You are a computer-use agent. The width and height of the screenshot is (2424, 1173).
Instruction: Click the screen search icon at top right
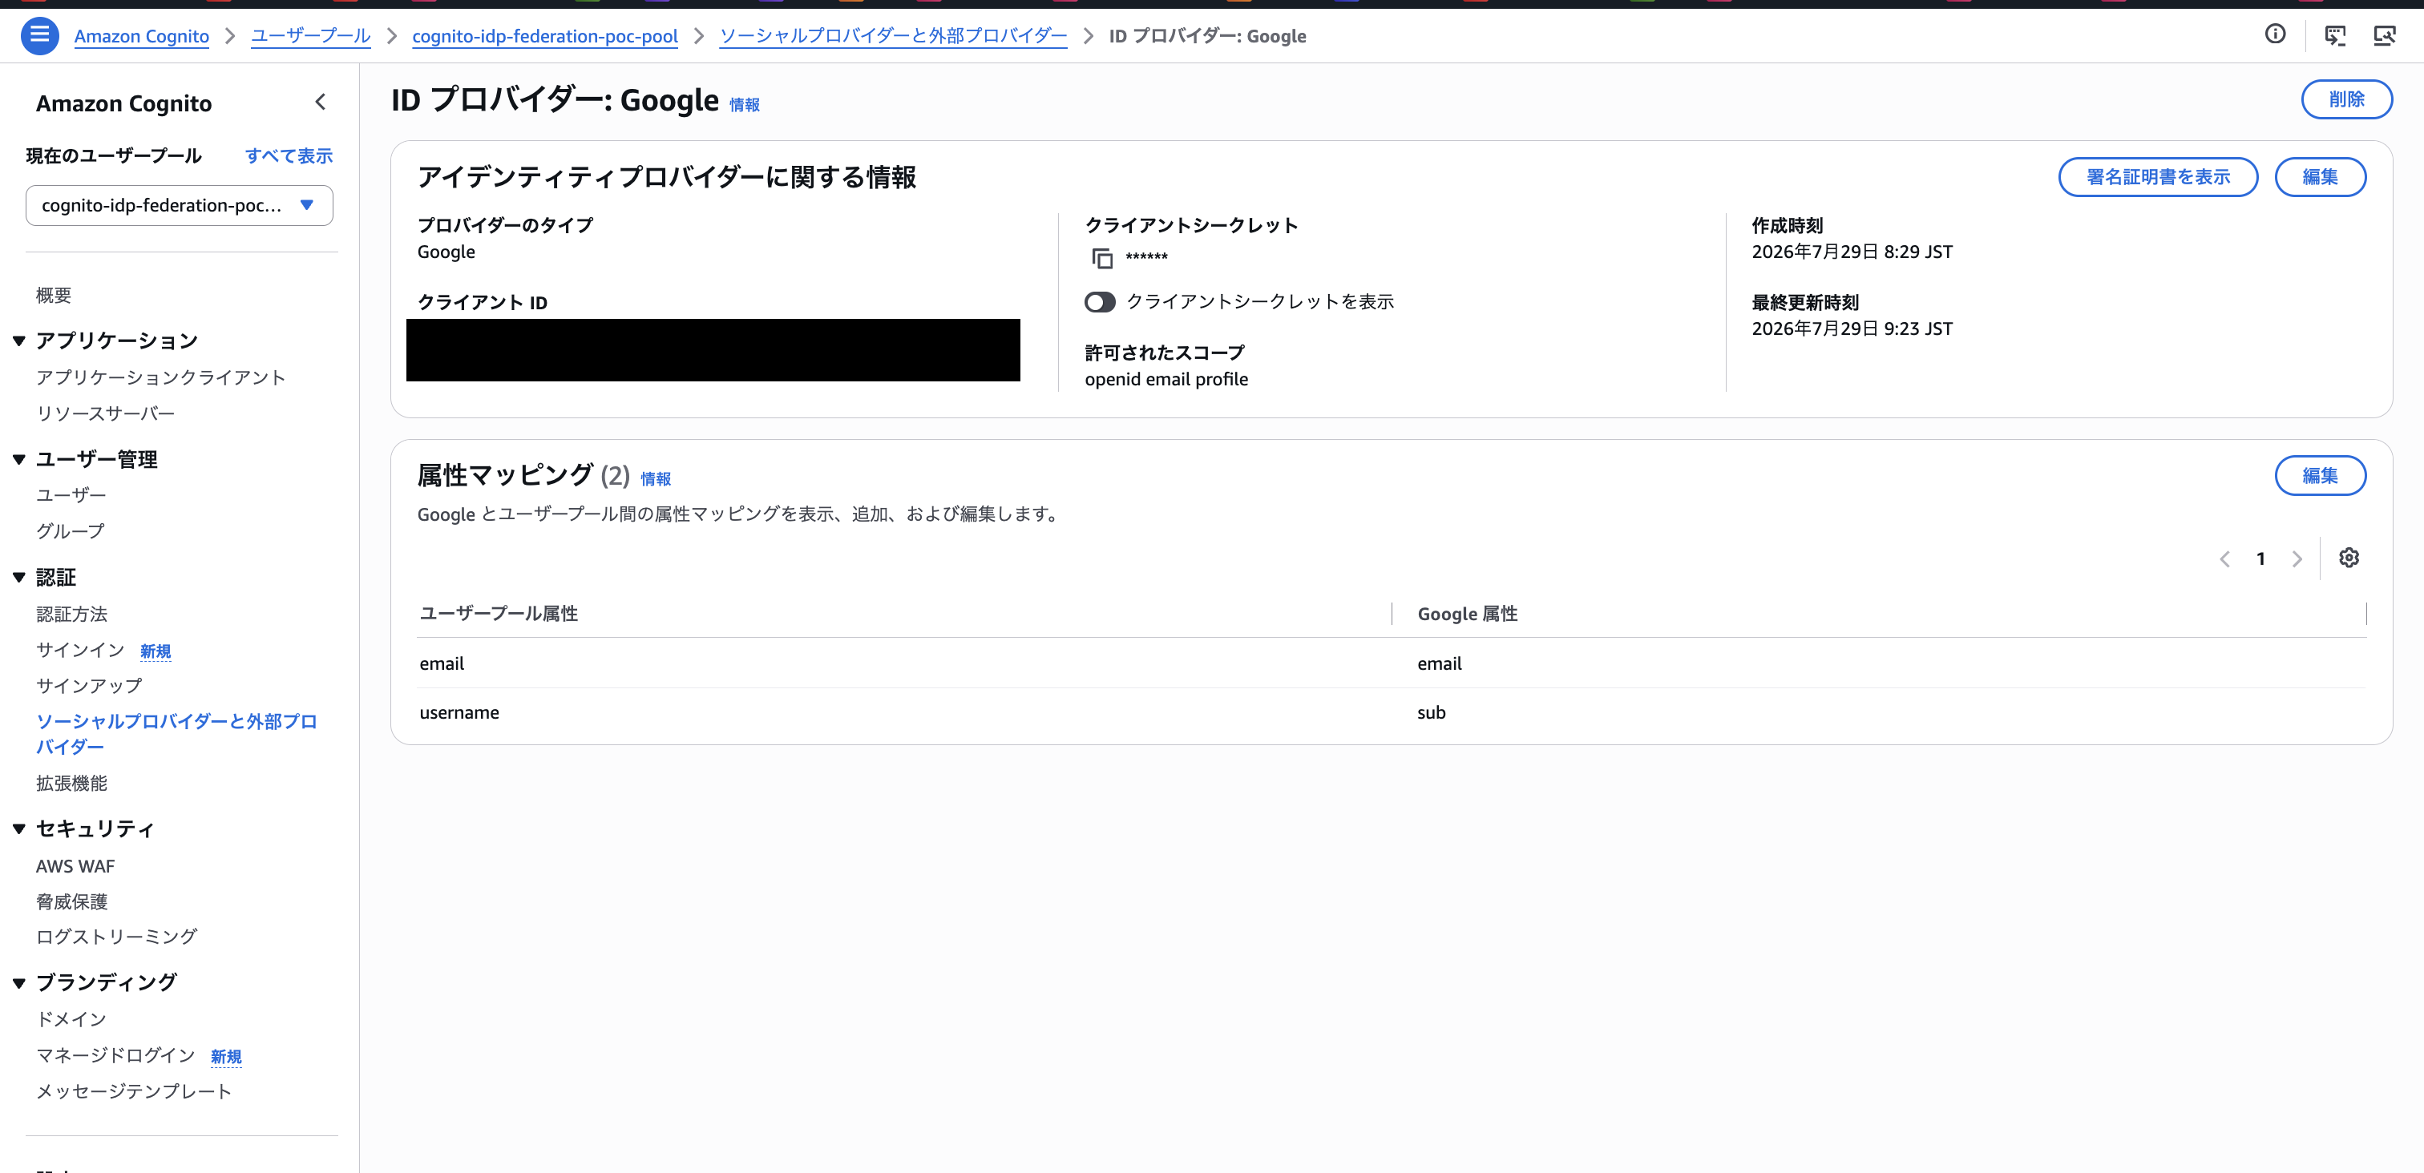point(2385,36)
